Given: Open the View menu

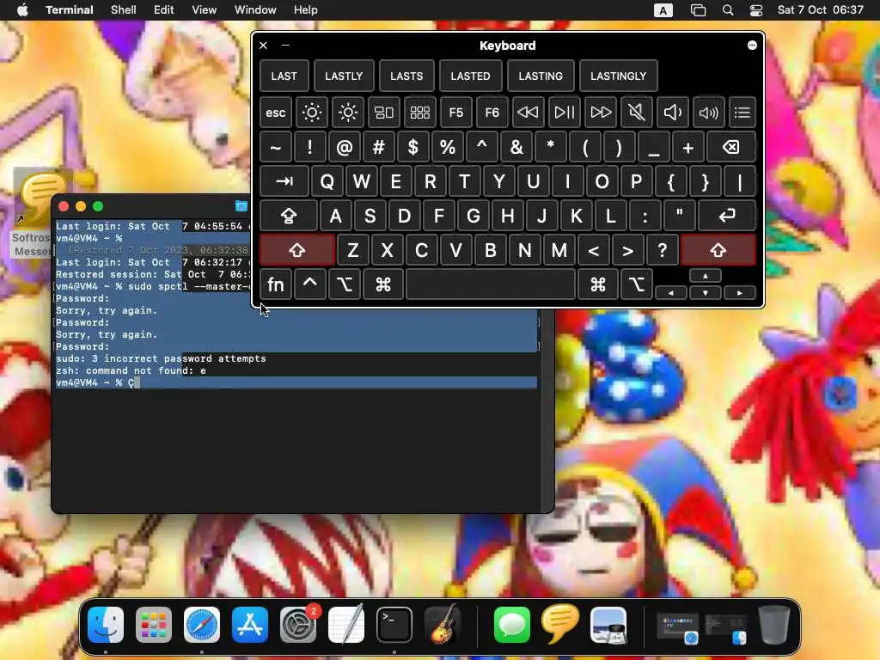Looking at the screenshot, I should (204, 10).
